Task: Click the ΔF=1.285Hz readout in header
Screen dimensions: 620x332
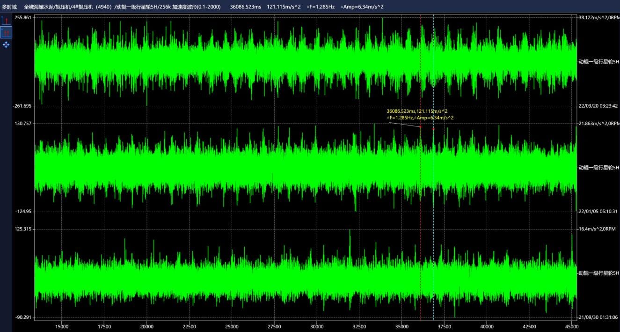Action: pos(320,7)
